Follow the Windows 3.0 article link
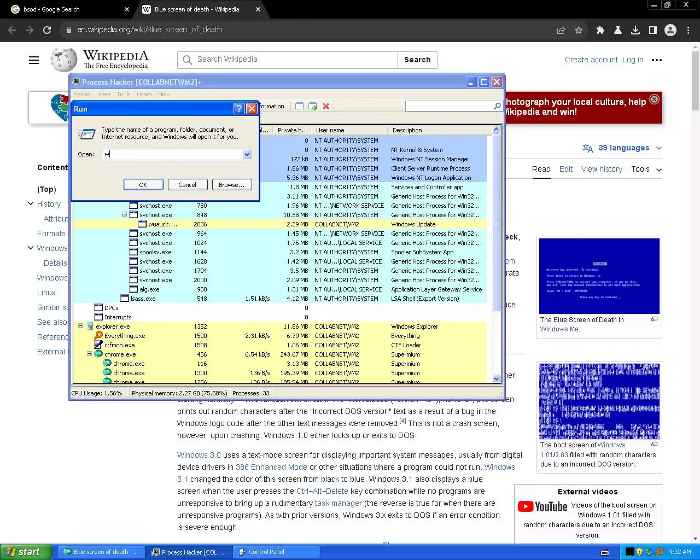Viewport: 700px width, 560px height. [x=199, y=455]
